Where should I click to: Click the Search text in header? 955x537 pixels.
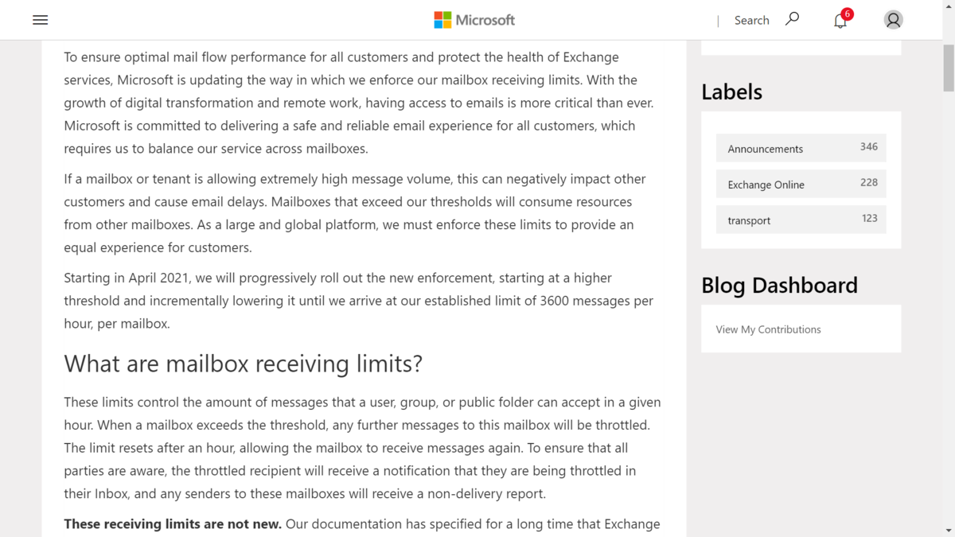coord(751,21)
